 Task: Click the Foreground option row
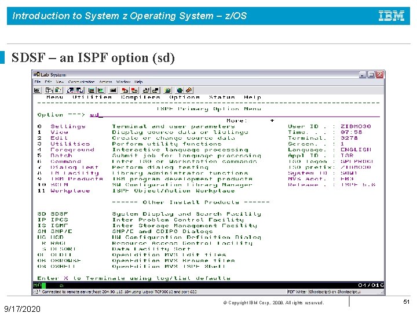click(143, 150)
